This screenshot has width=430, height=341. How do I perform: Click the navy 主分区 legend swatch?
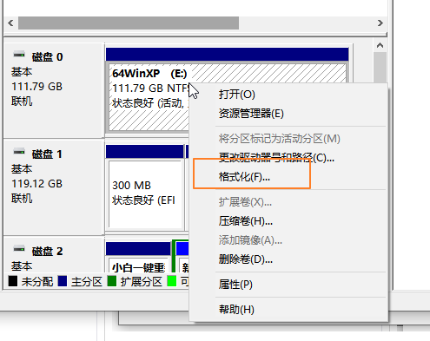pyautogui.click(x=63, y=281)
